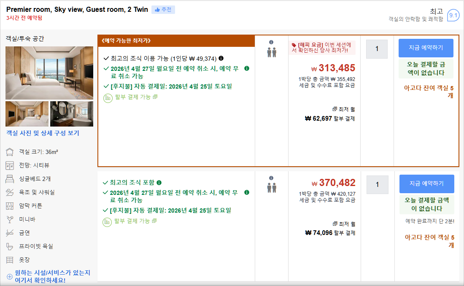
Task: Click 1박당 총 금액 420,127 text
Action: click(x=327, y=194)
